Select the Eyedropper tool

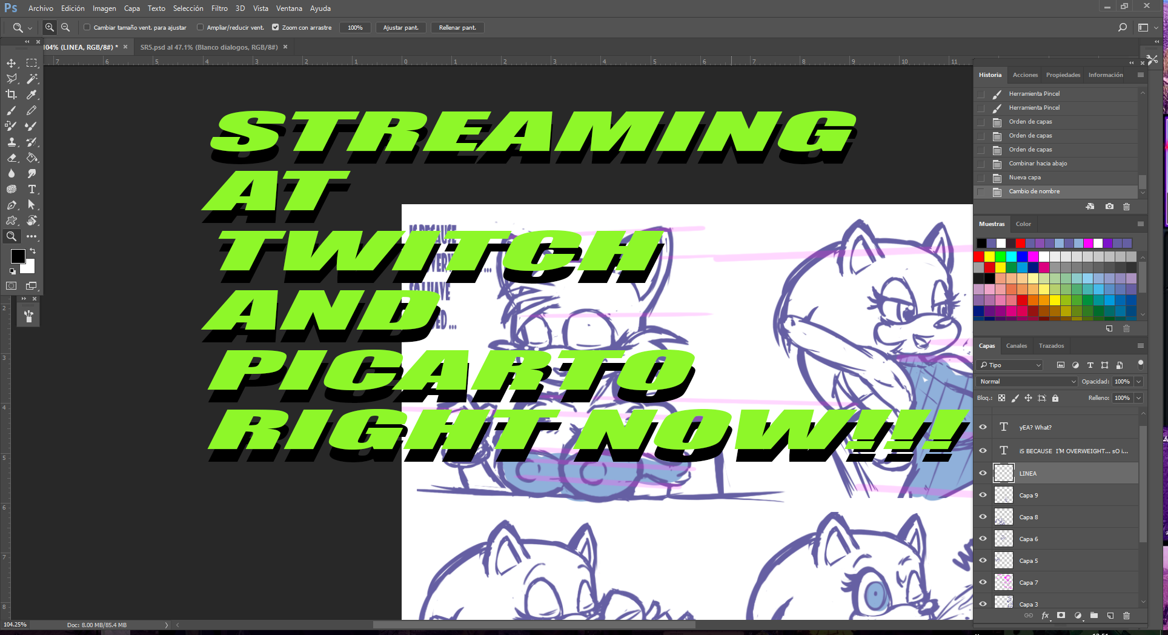32,95
